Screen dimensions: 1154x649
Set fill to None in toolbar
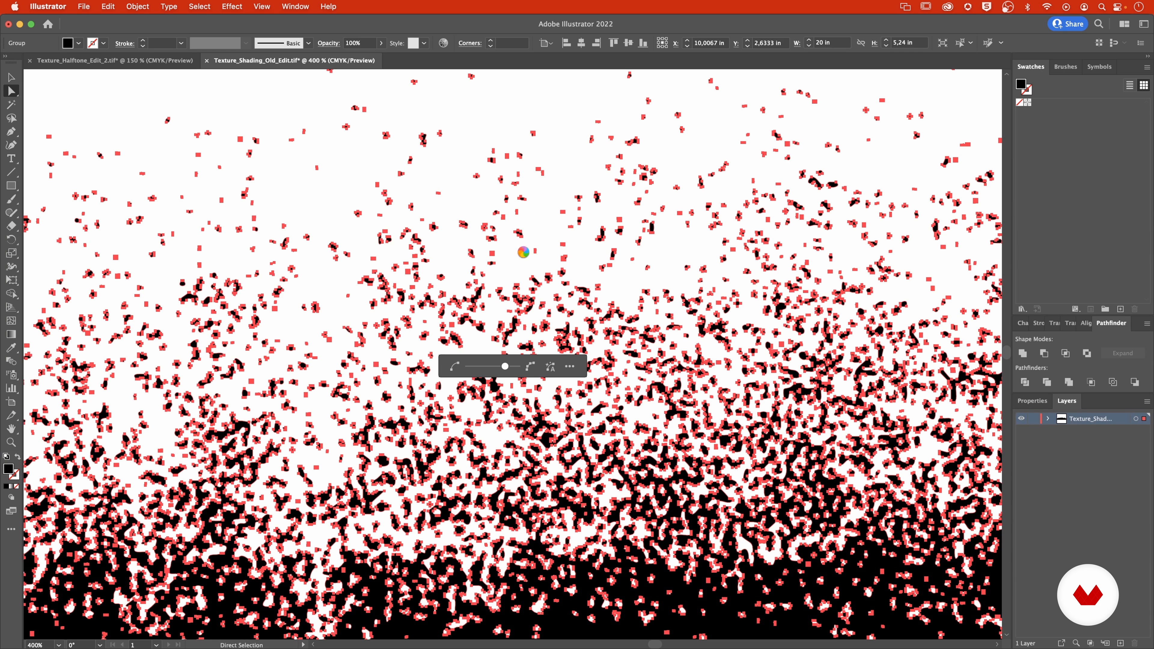[17, 486]
